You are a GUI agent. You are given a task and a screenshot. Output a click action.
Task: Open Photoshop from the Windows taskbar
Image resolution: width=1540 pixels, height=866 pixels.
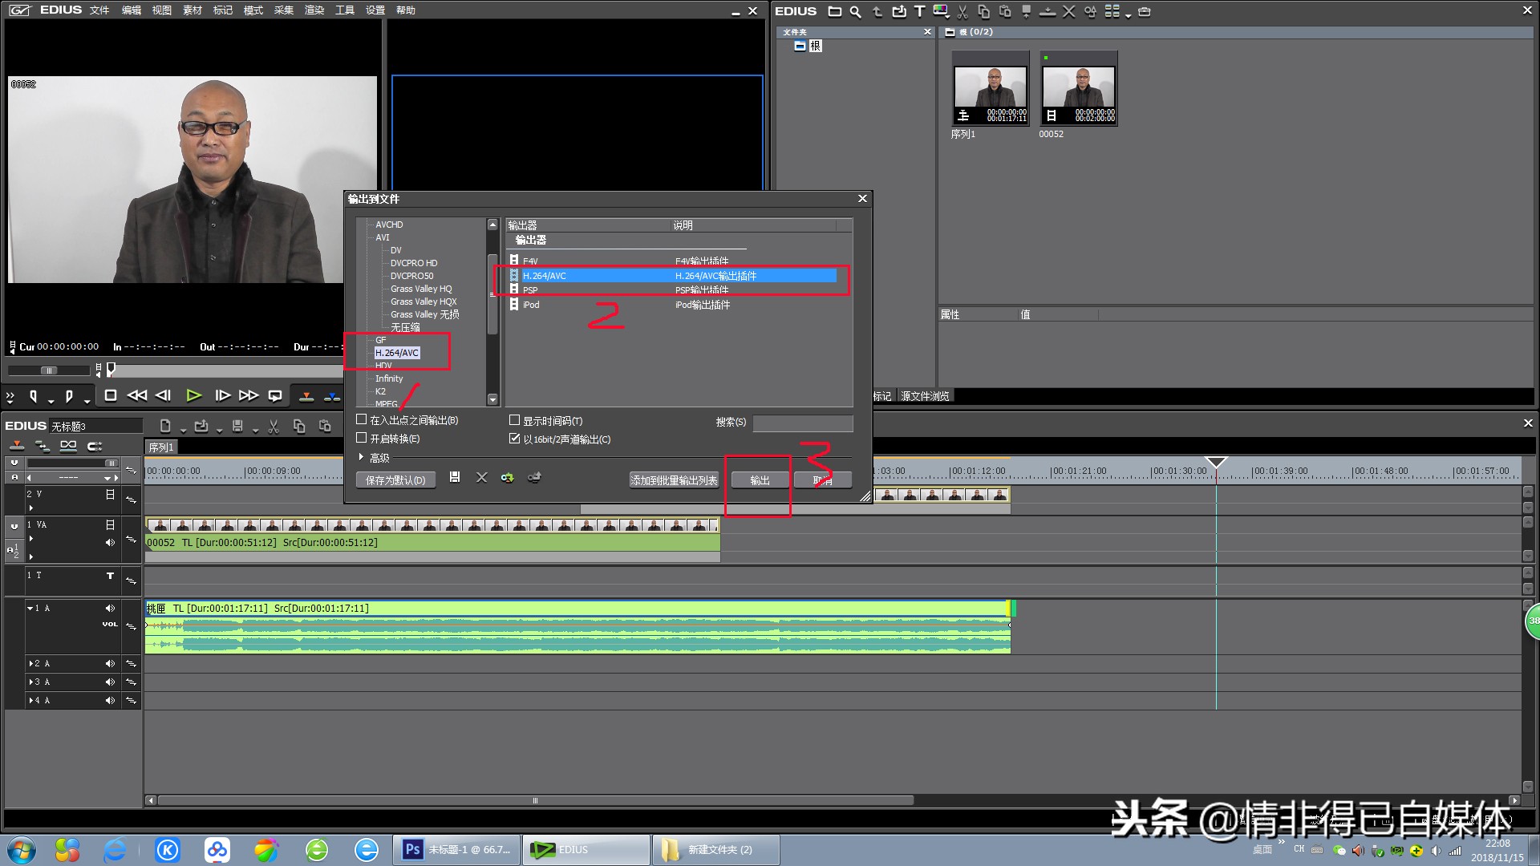point(457,850)
